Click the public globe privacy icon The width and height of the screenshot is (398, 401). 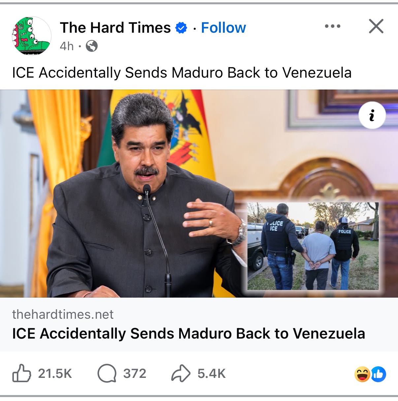point(91,46)
